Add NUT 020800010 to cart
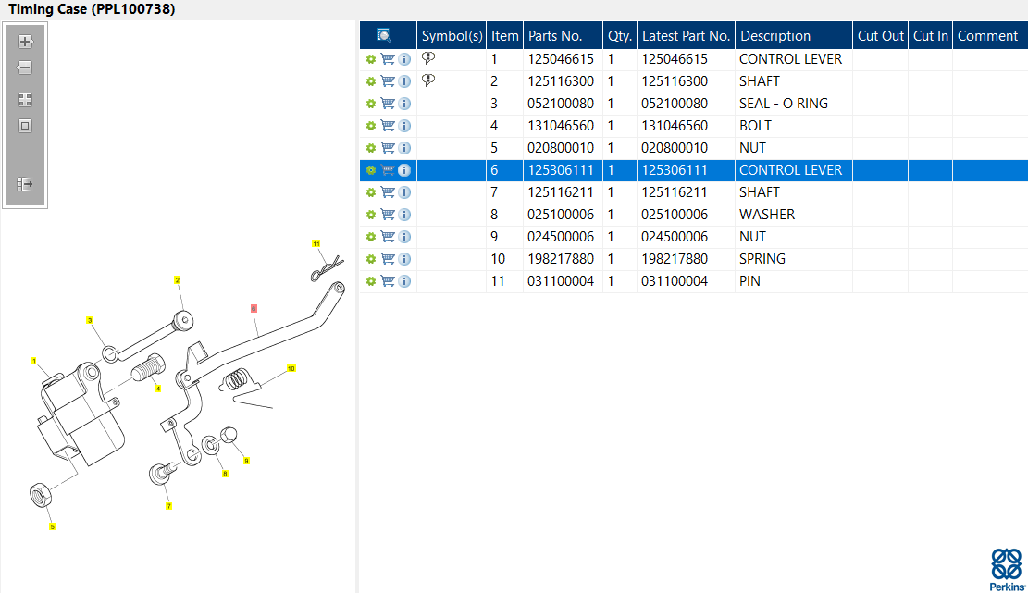The height and width of the screenshot is (593, 1028). point(388,148)
